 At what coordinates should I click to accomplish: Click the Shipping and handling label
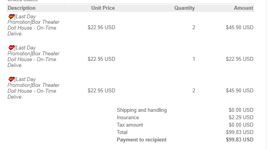(142, 110)
